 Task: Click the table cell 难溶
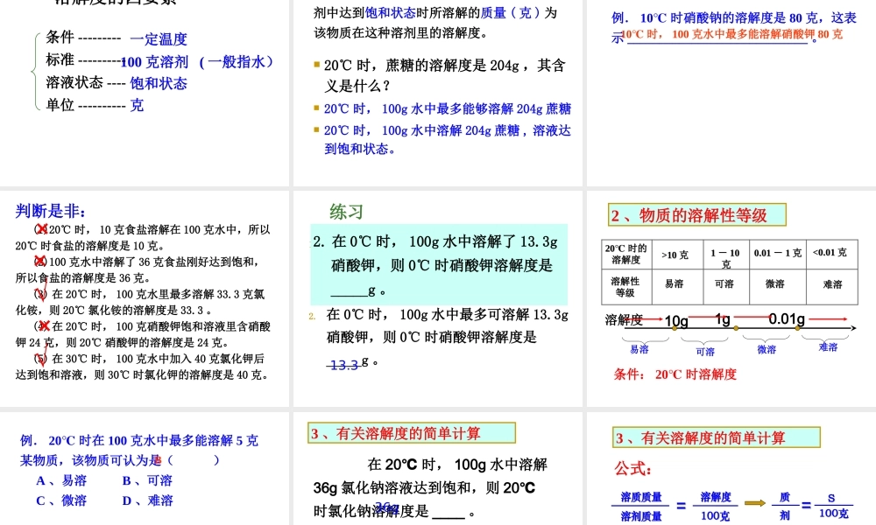tap(832, 287)
